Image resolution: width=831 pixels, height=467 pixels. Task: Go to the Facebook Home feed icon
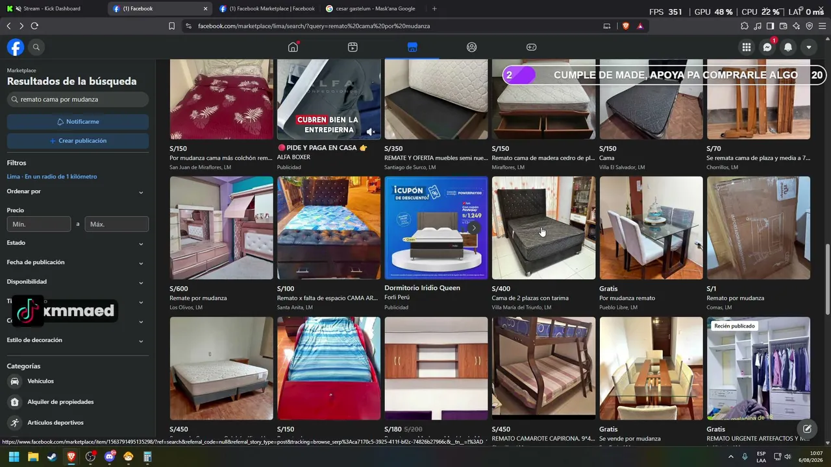click(x=293, y=47)
